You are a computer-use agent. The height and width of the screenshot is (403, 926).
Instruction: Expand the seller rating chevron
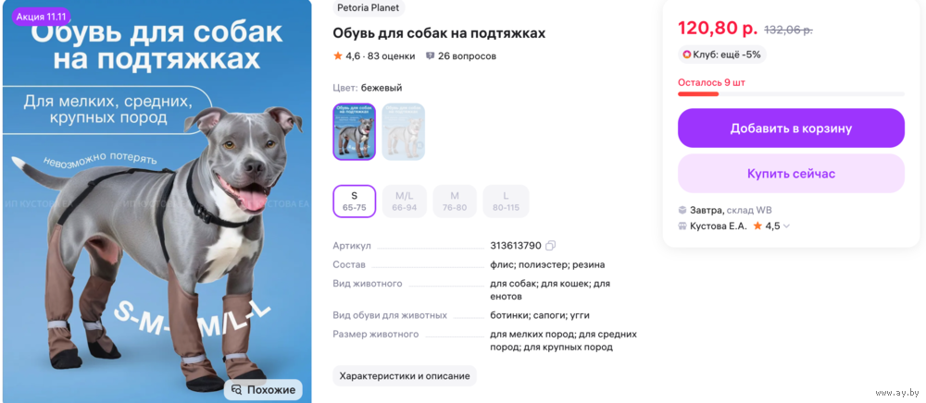[786, 226]
